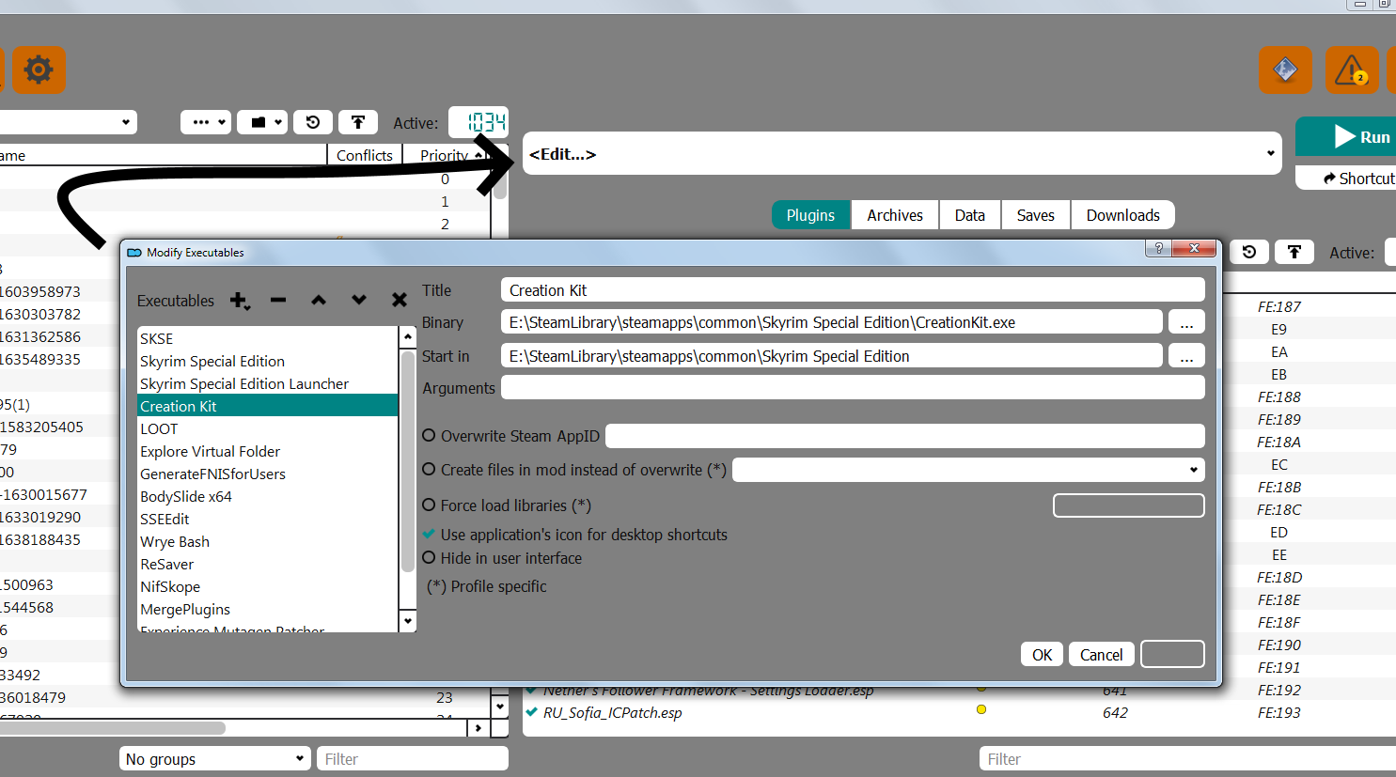Screen dimensions: 1396x777
Task: Select ReSaver in the executables list
Action: tap(268, 564)
